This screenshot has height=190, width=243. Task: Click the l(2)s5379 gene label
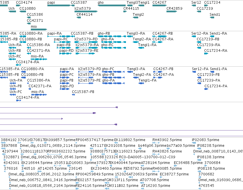coord(83,8)
